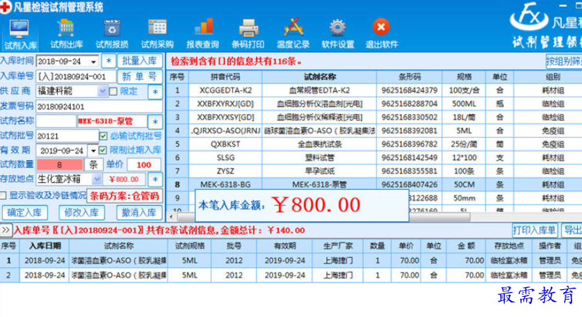This screenshot has height=317, width=582.
Task: Click the 打印入库单 button
Action: pyautogui.click(x=535, y=230)
